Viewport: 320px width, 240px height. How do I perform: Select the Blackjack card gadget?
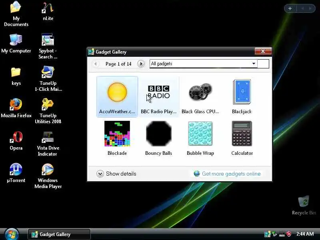click(x=242, y=97)
